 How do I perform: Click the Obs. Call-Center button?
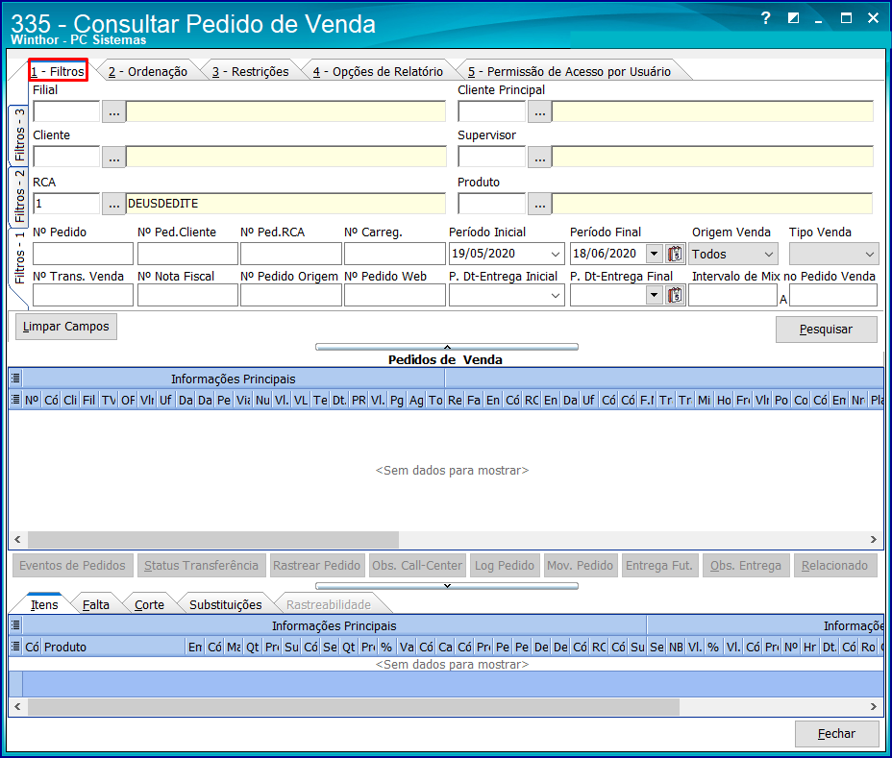[x=417, y=565]
